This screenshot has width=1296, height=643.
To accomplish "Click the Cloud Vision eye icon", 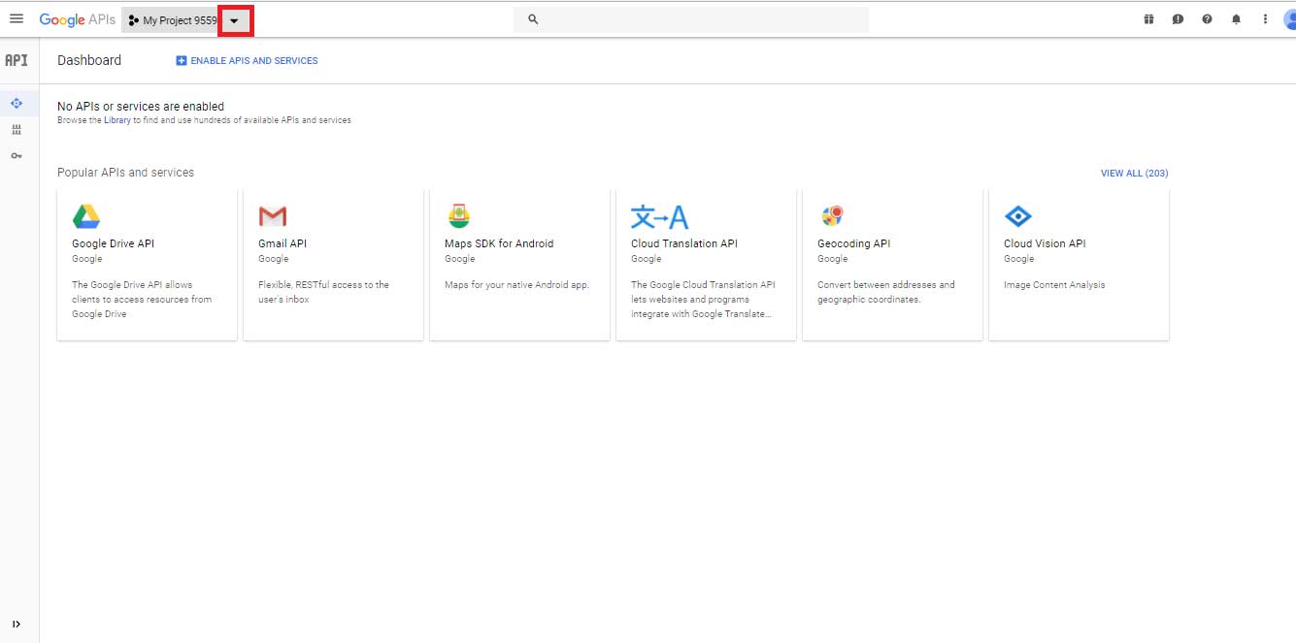I will pos(1018,215).
